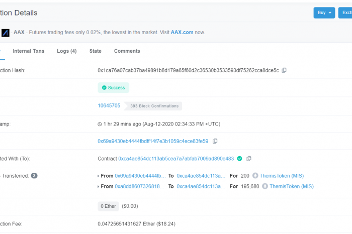This screenshot has height=234, width=352.
Task: Click the AAX sponsor logo
Action: tap(6, 33)
